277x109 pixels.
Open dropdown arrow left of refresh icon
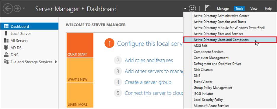coord(185,9)
